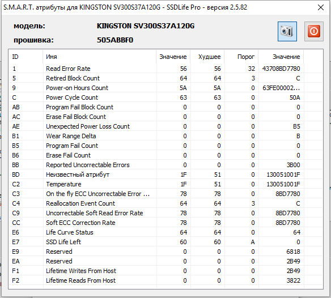Select the Lifetime Writes From Host row
Image resolution: width=331 pixels, height=298 pixels.
tap(165, 271)
